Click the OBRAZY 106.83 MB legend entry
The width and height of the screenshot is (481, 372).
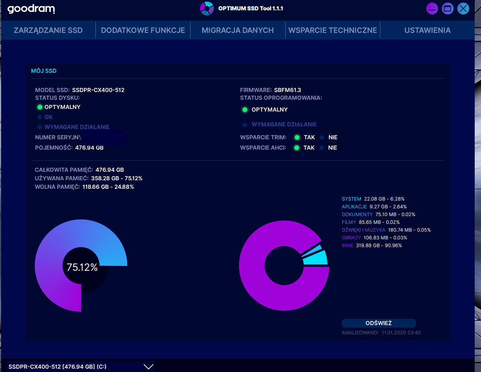pos(374,238)
